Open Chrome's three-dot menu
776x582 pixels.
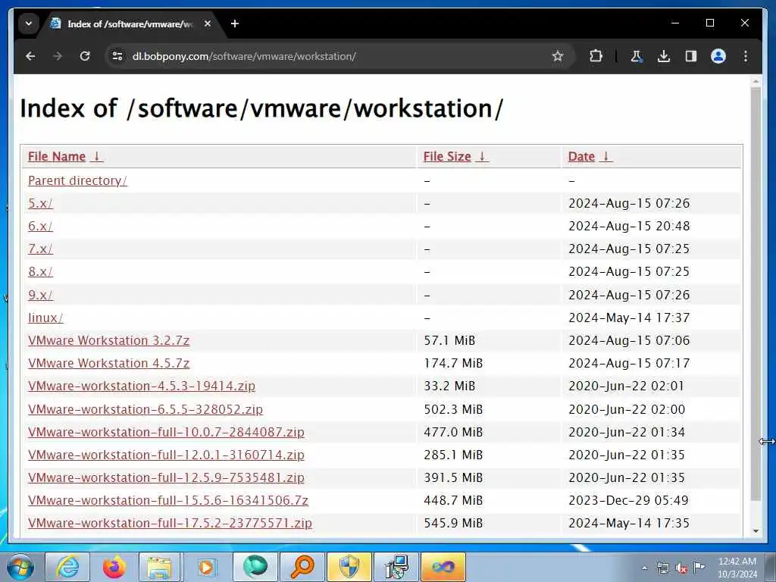click(x=746, y=56)
